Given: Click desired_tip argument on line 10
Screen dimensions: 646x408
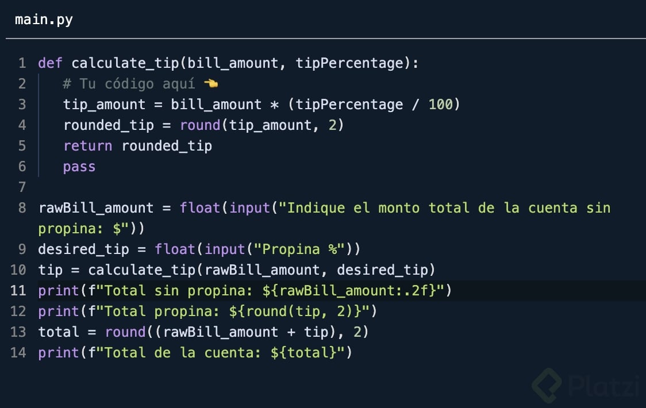Looking at the screenshot, I should pyautogui.click(x=382, y=270).
